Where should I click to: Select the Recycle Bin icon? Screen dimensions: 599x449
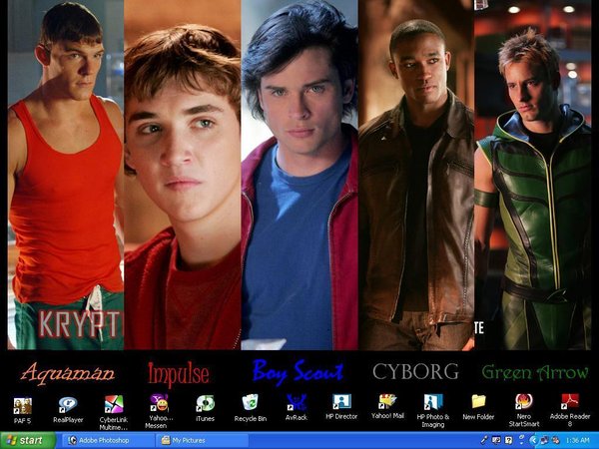click(x=251, y=403)
